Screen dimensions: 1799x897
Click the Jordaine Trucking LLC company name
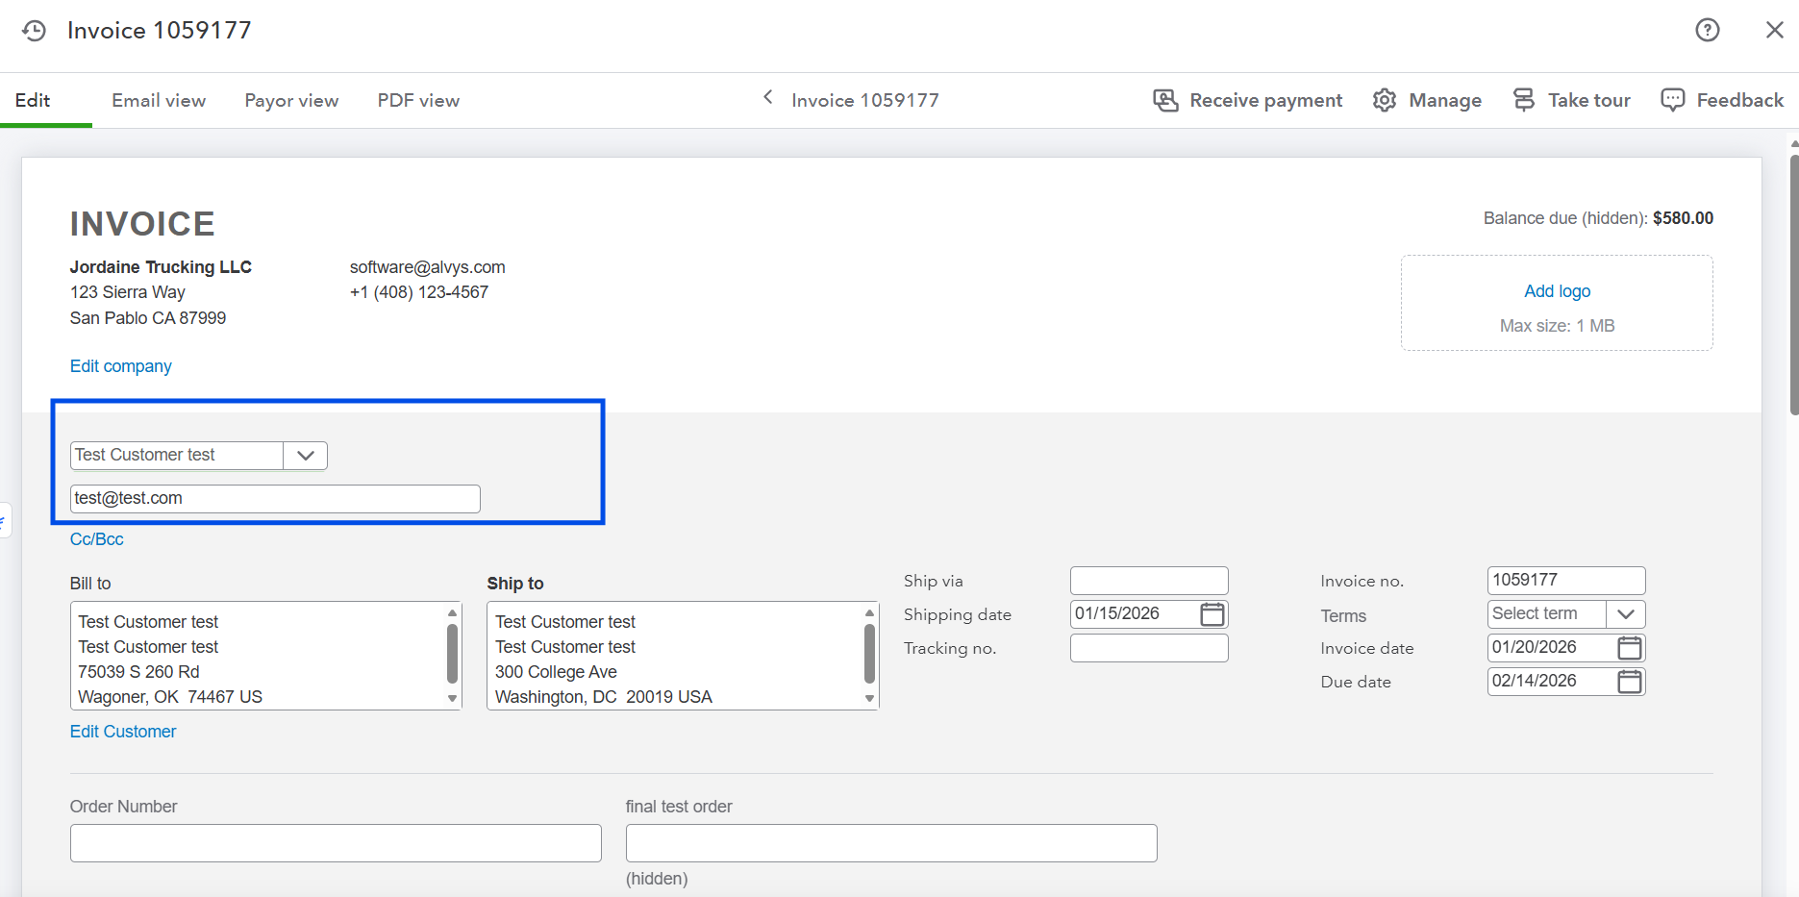pyautogui.click(x=161, y=267)
